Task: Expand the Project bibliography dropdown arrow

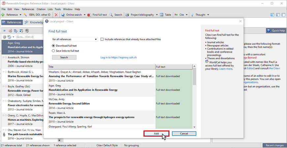Action: pos(157,15)
